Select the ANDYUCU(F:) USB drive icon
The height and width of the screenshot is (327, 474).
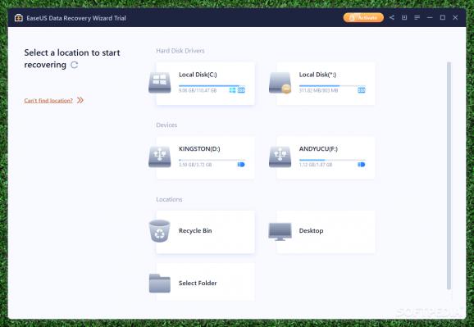click(280, 157)
